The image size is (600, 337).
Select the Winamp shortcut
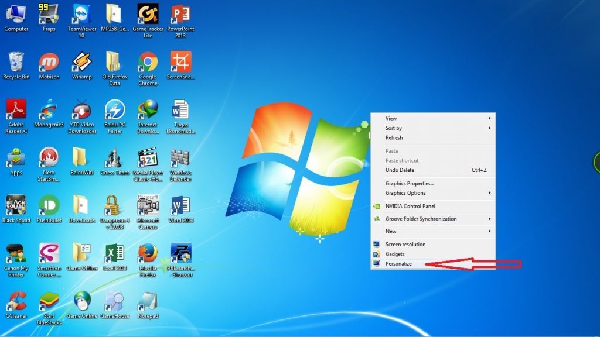click(x=81, y=62)
